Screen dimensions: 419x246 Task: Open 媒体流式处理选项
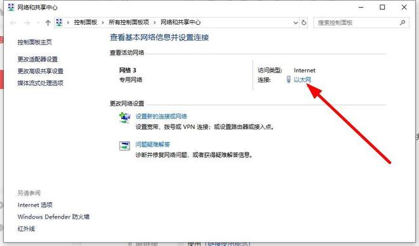click(41, 83)
